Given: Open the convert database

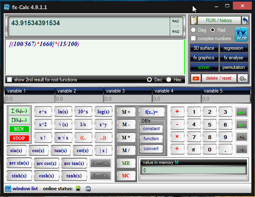Looking at the screenshot, I should tap(151, 149).
